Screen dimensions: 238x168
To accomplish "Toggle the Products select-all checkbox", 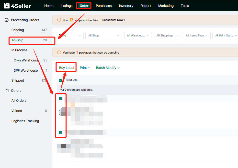I will (61, 80).
